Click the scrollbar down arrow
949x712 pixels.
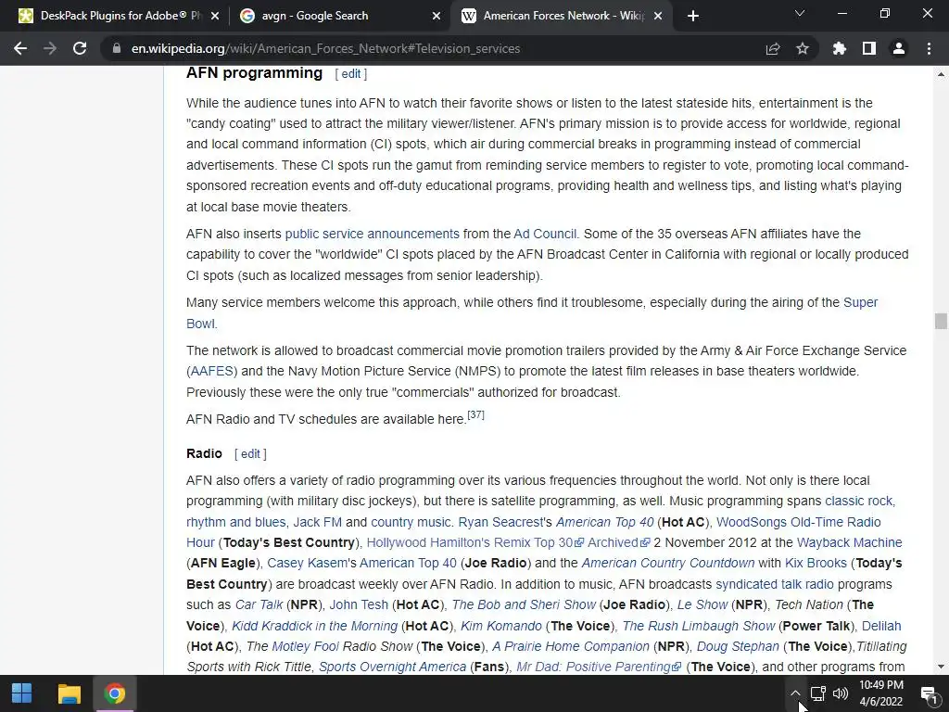[x=941, y=667]
